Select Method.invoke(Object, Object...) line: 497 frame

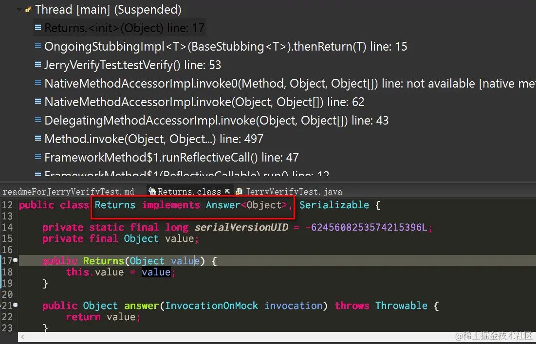pos(154,139)
